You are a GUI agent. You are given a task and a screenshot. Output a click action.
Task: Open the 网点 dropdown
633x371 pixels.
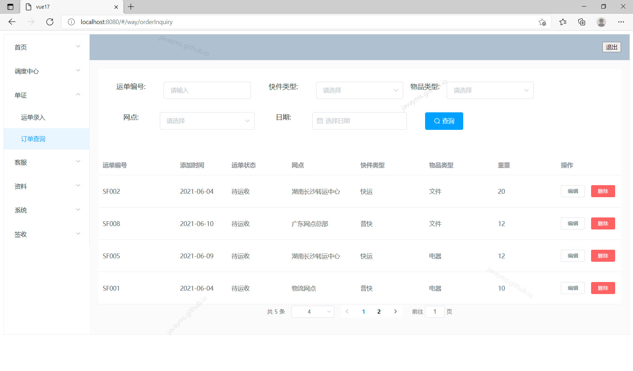207,121
